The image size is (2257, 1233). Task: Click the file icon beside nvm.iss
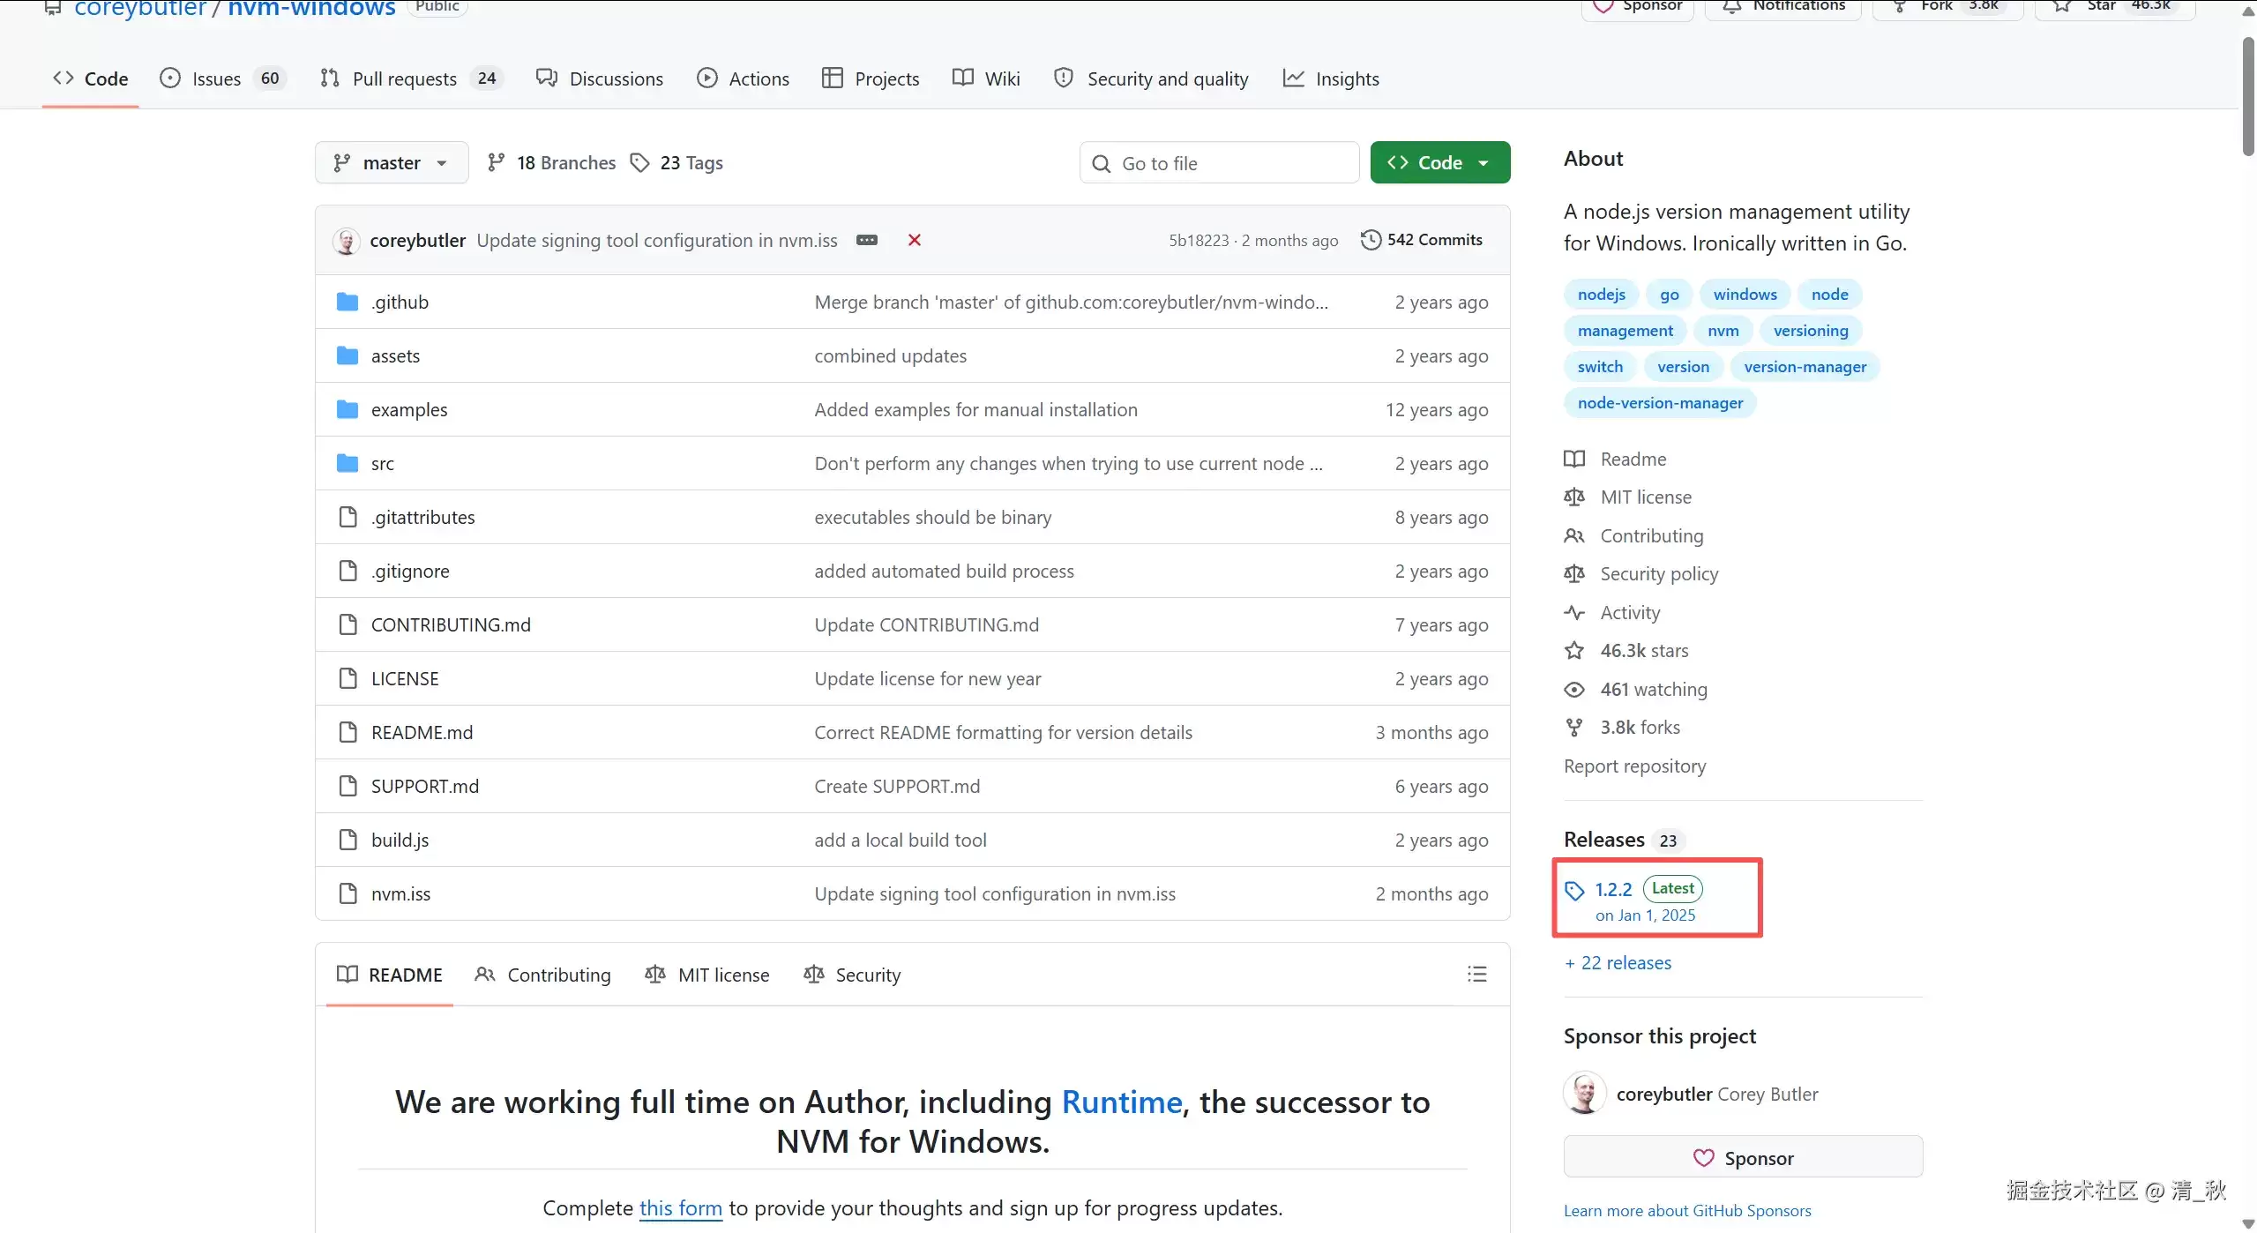pyautogui.click(x=348, y=894)
